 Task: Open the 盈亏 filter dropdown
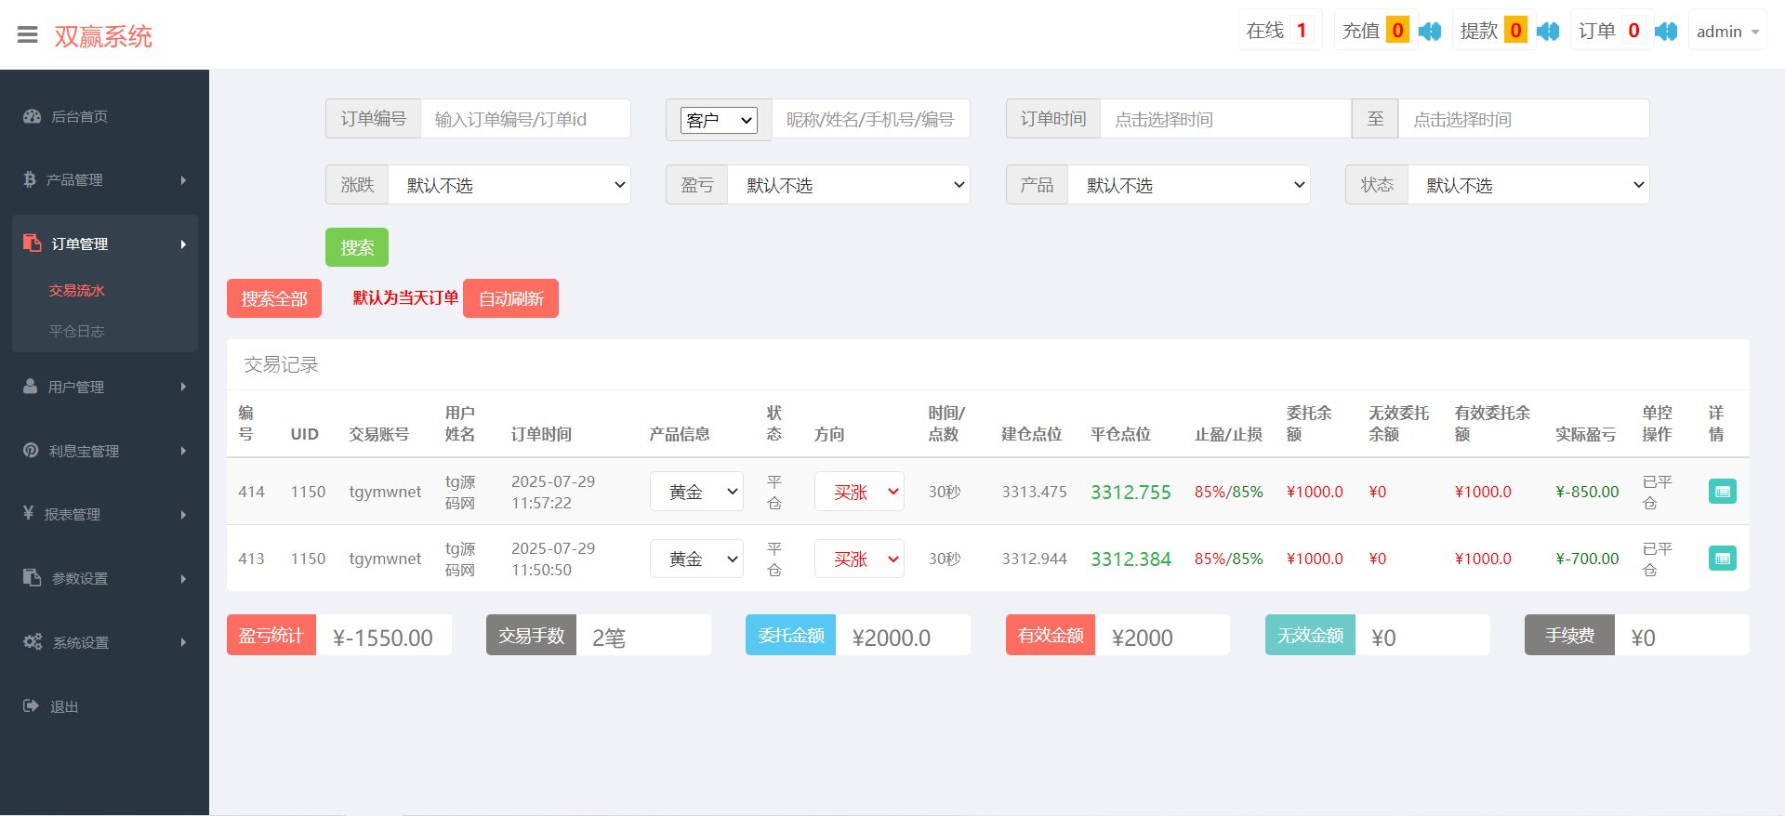tap(848, 185)
